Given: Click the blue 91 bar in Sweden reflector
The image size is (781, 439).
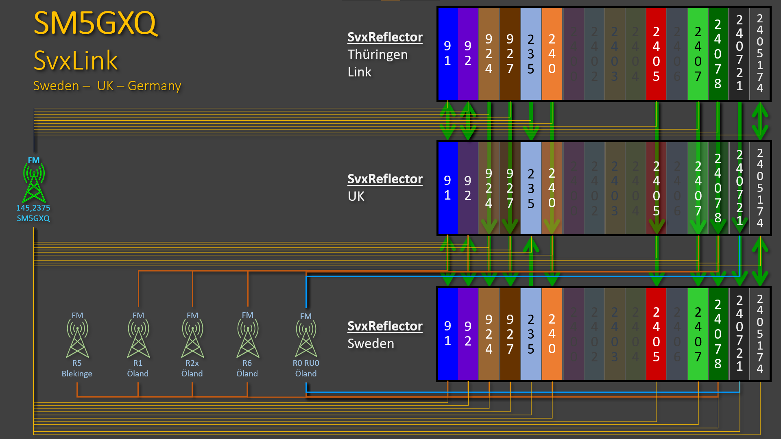Looking at the screenshot, I should (x=448, y=334).
